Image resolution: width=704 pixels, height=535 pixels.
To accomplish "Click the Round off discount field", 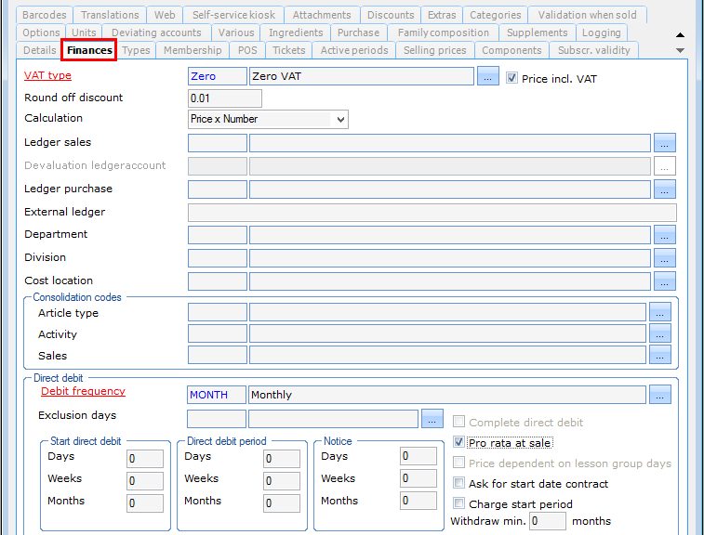I will pyautogui.click(x=224, y=98).
